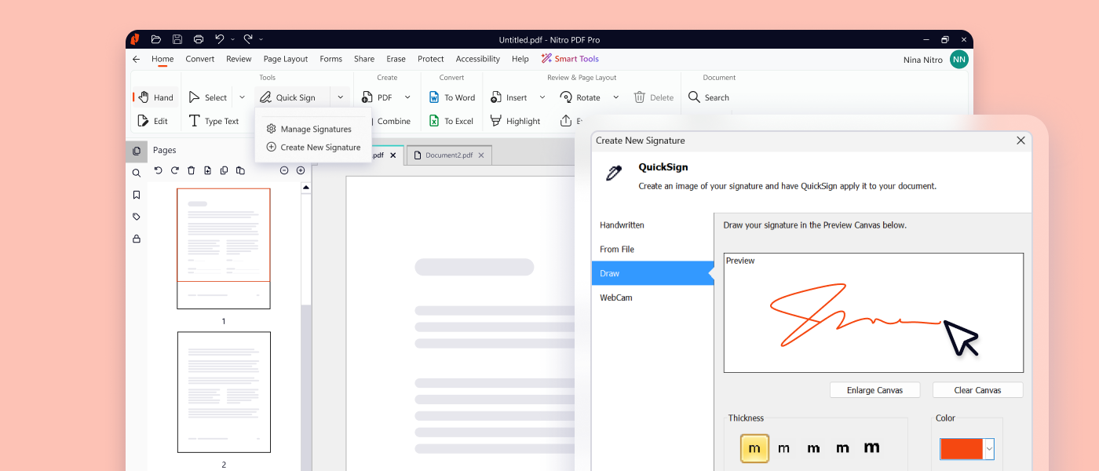Click the Redo arrow in title bar

click(248, 39)
